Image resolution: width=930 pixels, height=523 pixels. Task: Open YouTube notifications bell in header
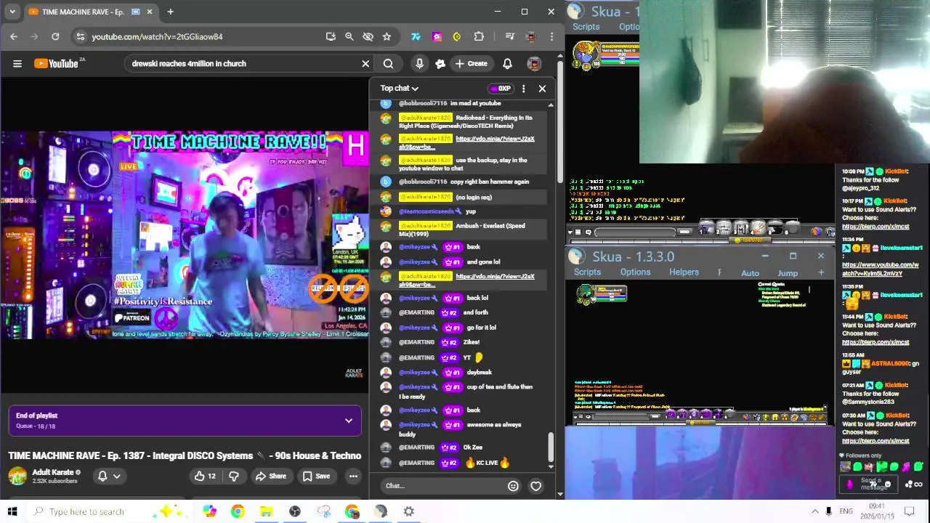tap(507, 63)
